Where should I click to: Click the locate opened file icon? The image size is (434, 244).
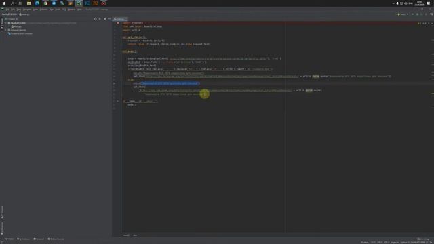pyautogui.click(x=95, y=19)
